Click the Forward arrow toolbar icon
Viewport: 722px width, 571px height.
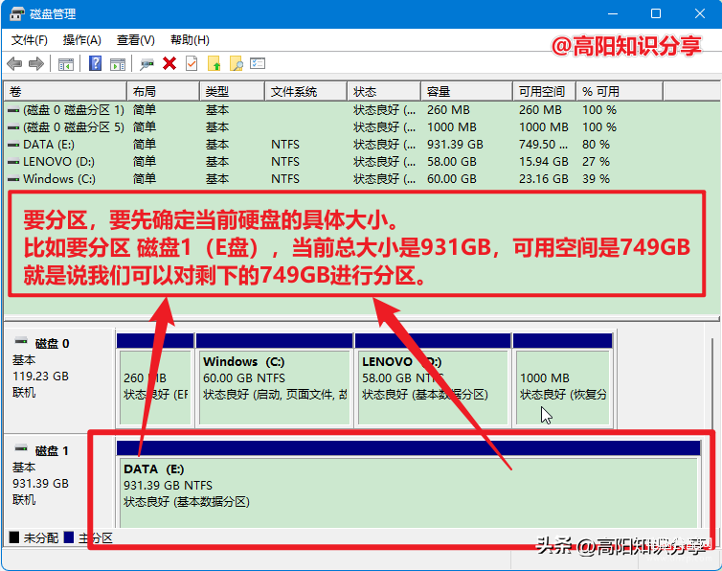(x=36, y=63)
